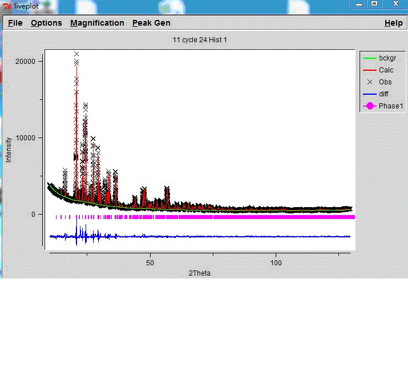
Task: Open the File menu
Action: pyautogui.click(x=15, y=23)
